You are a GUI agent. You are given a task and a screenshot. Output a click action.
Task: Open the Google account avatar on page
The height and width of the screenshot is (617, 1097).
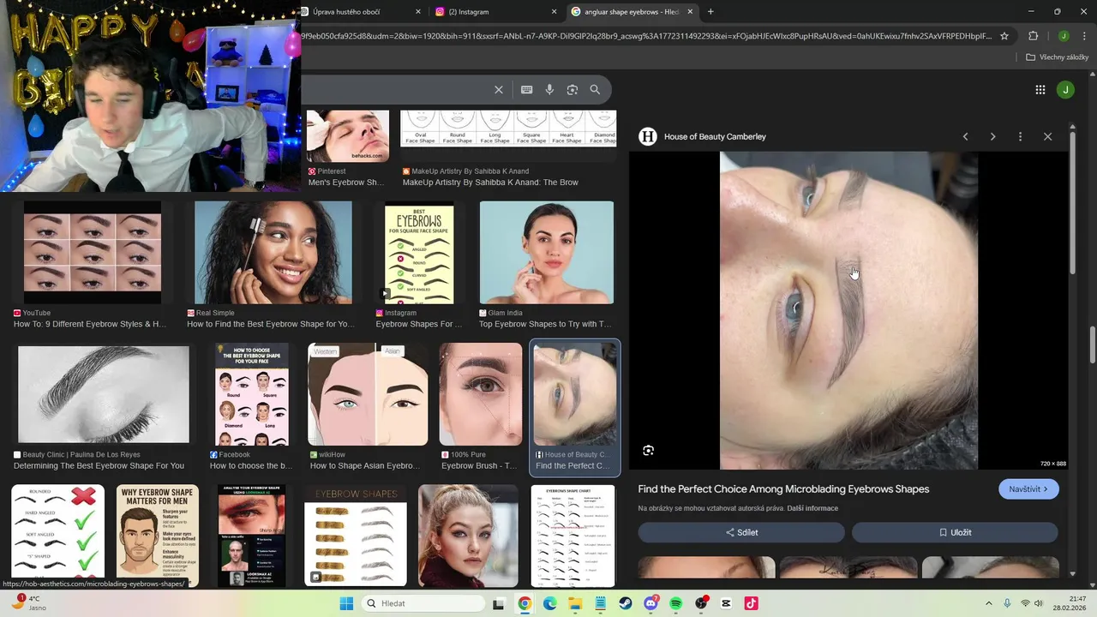coord(1065,90)
